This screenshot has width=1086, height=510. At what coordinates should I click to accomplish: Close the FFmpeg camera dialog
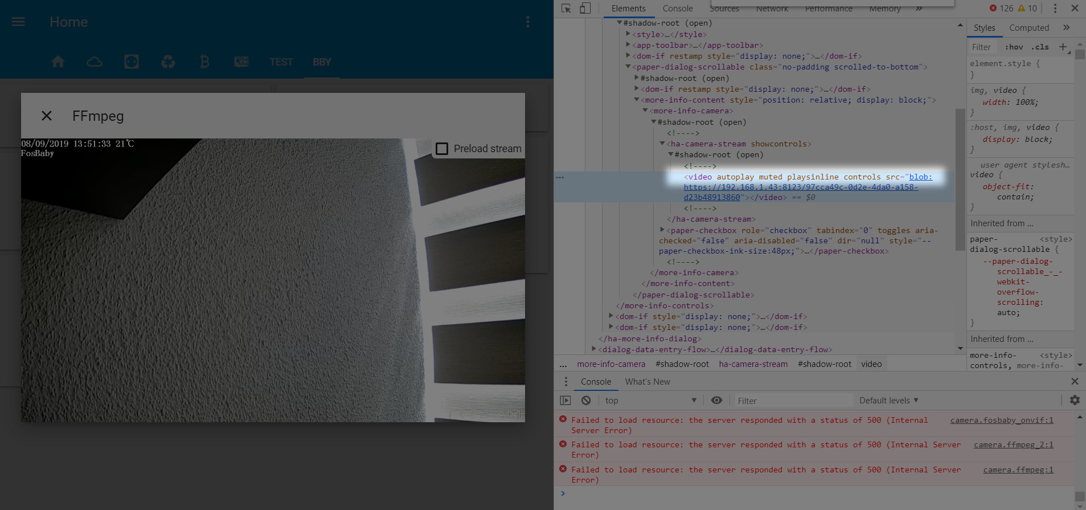point(47,116)
